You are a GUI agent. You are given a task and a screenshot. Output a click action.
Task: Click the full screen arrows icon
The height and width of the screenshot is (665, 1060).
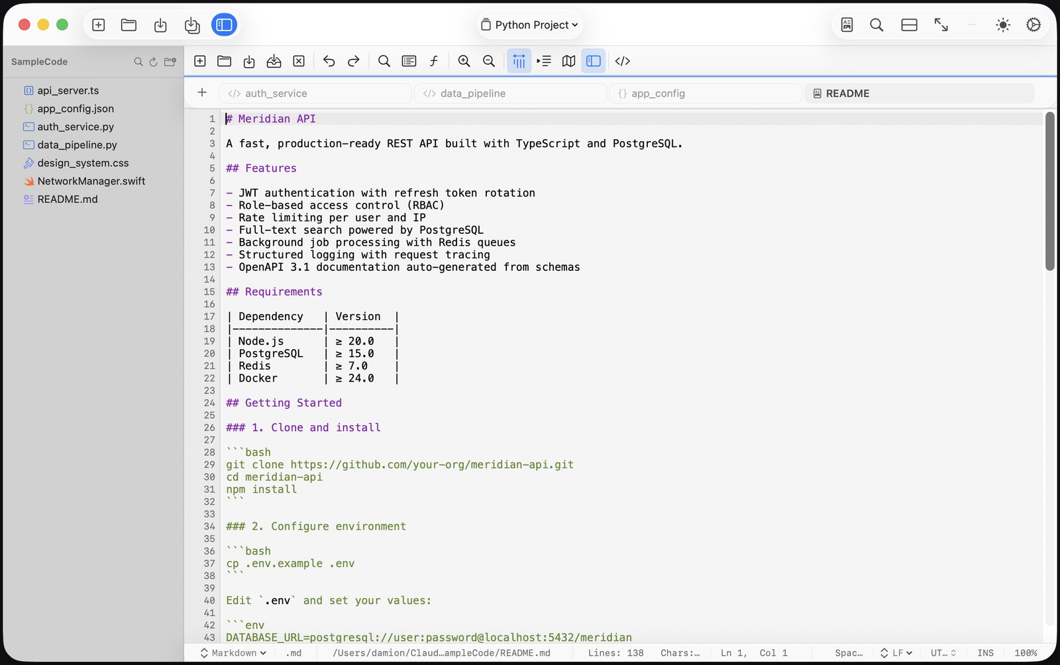coord(941,25)
